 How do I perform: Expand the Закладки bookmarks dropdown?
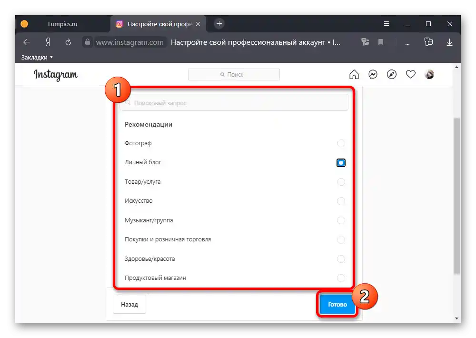click(x=37, y=58)
